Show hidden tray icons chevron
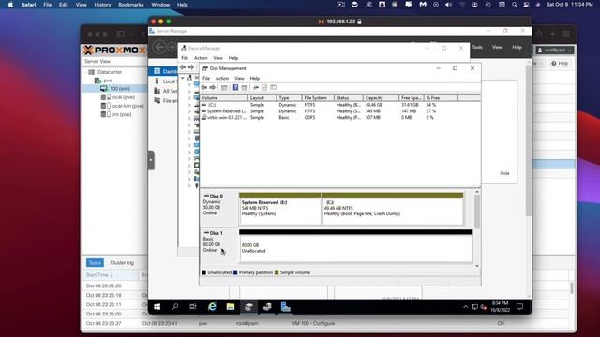 pyautogui.click(x=465, y=307)
